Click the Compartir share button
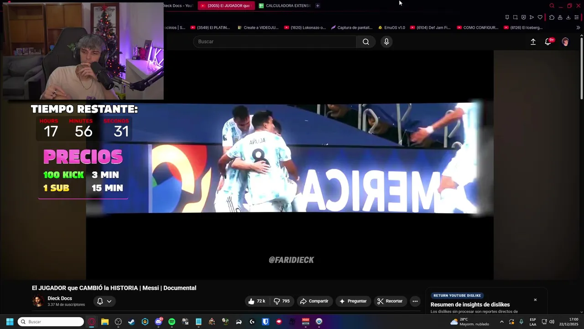 click(314, 301)
